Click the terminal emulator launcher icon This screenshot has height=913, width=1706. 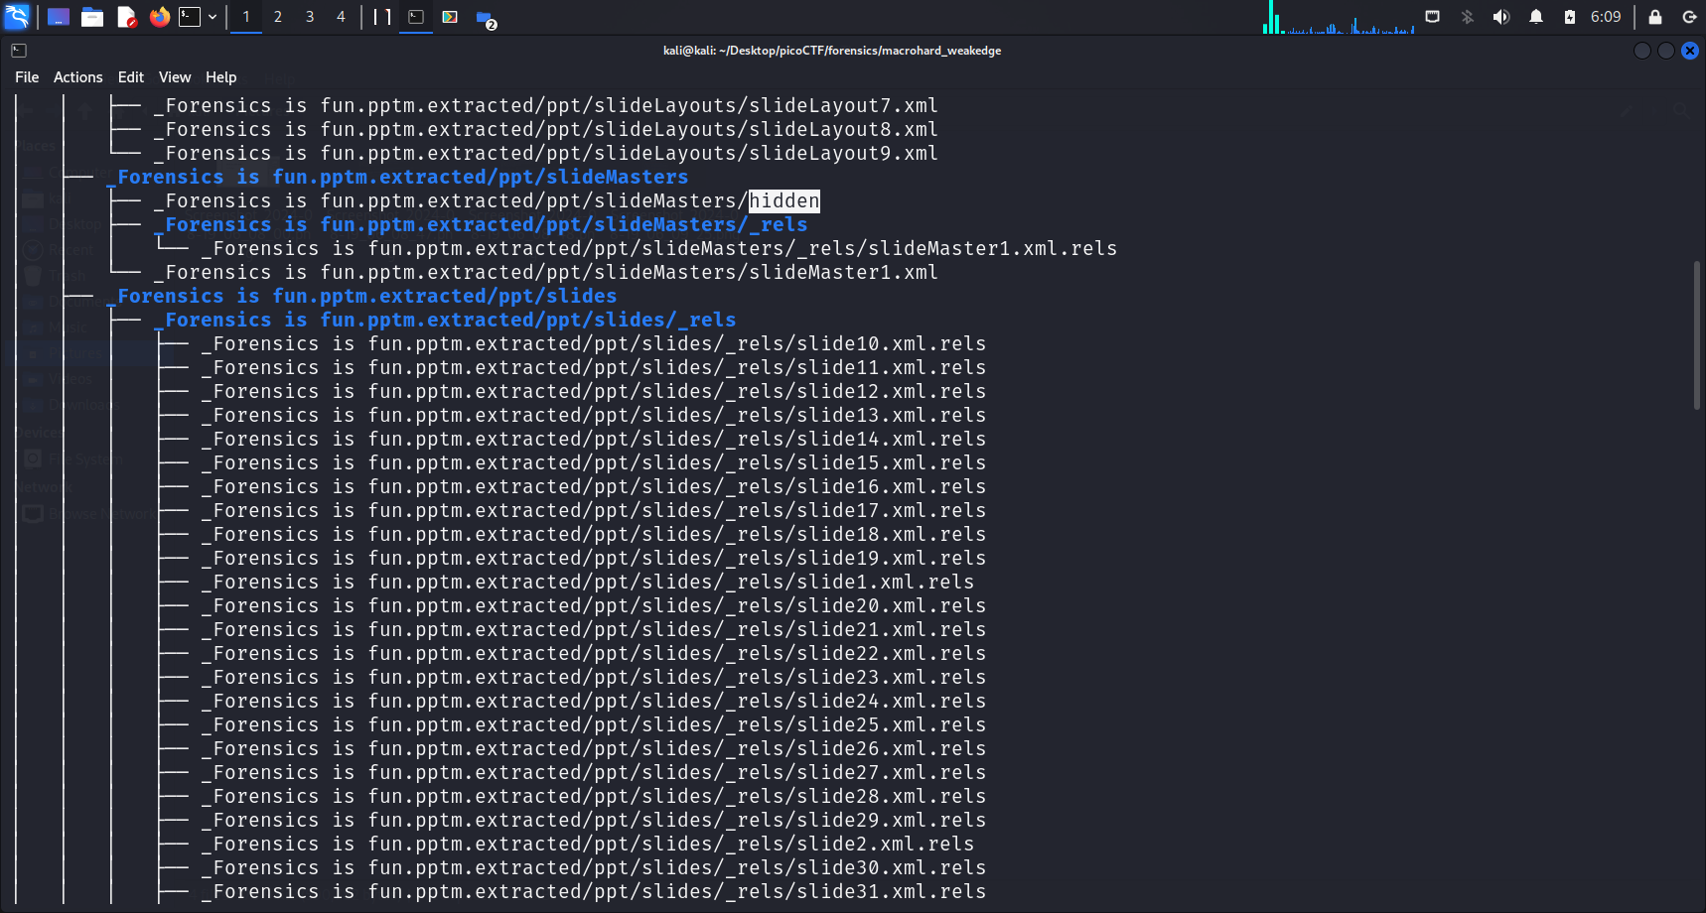[x=190, y=17]
